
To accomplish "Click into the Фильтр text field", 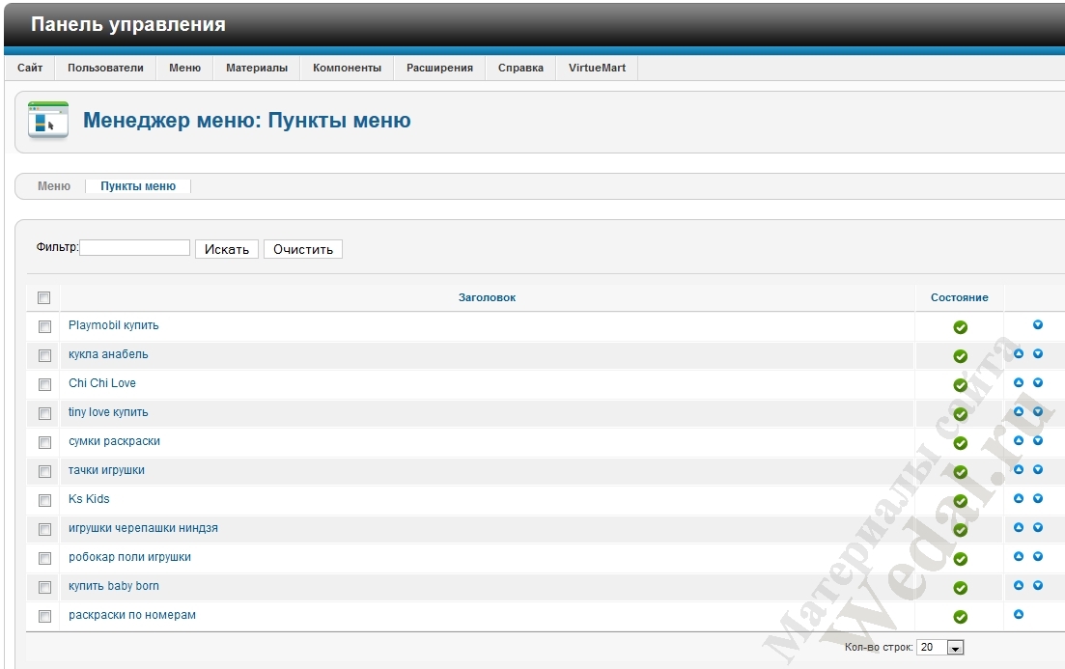I will pyautogui.click(x=135, y=248).
